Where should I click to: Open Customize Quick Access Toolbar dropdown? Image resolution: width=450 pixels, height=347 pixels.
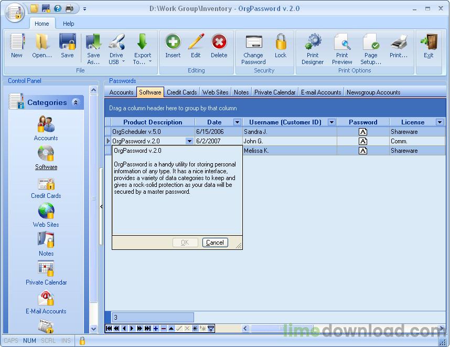84,9
